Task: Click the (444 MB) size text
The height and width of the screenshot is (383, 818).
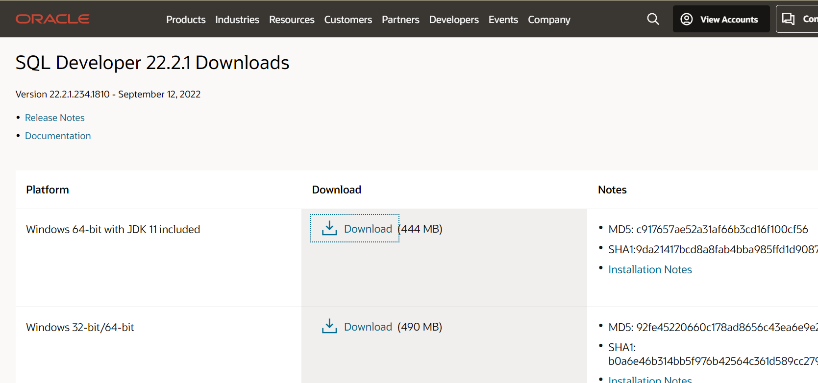Action: click(x=420, y=229)
